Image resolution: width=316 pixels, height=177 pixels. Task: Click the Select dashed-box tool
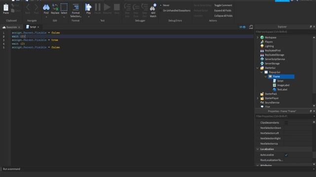(x=64, y=7)
